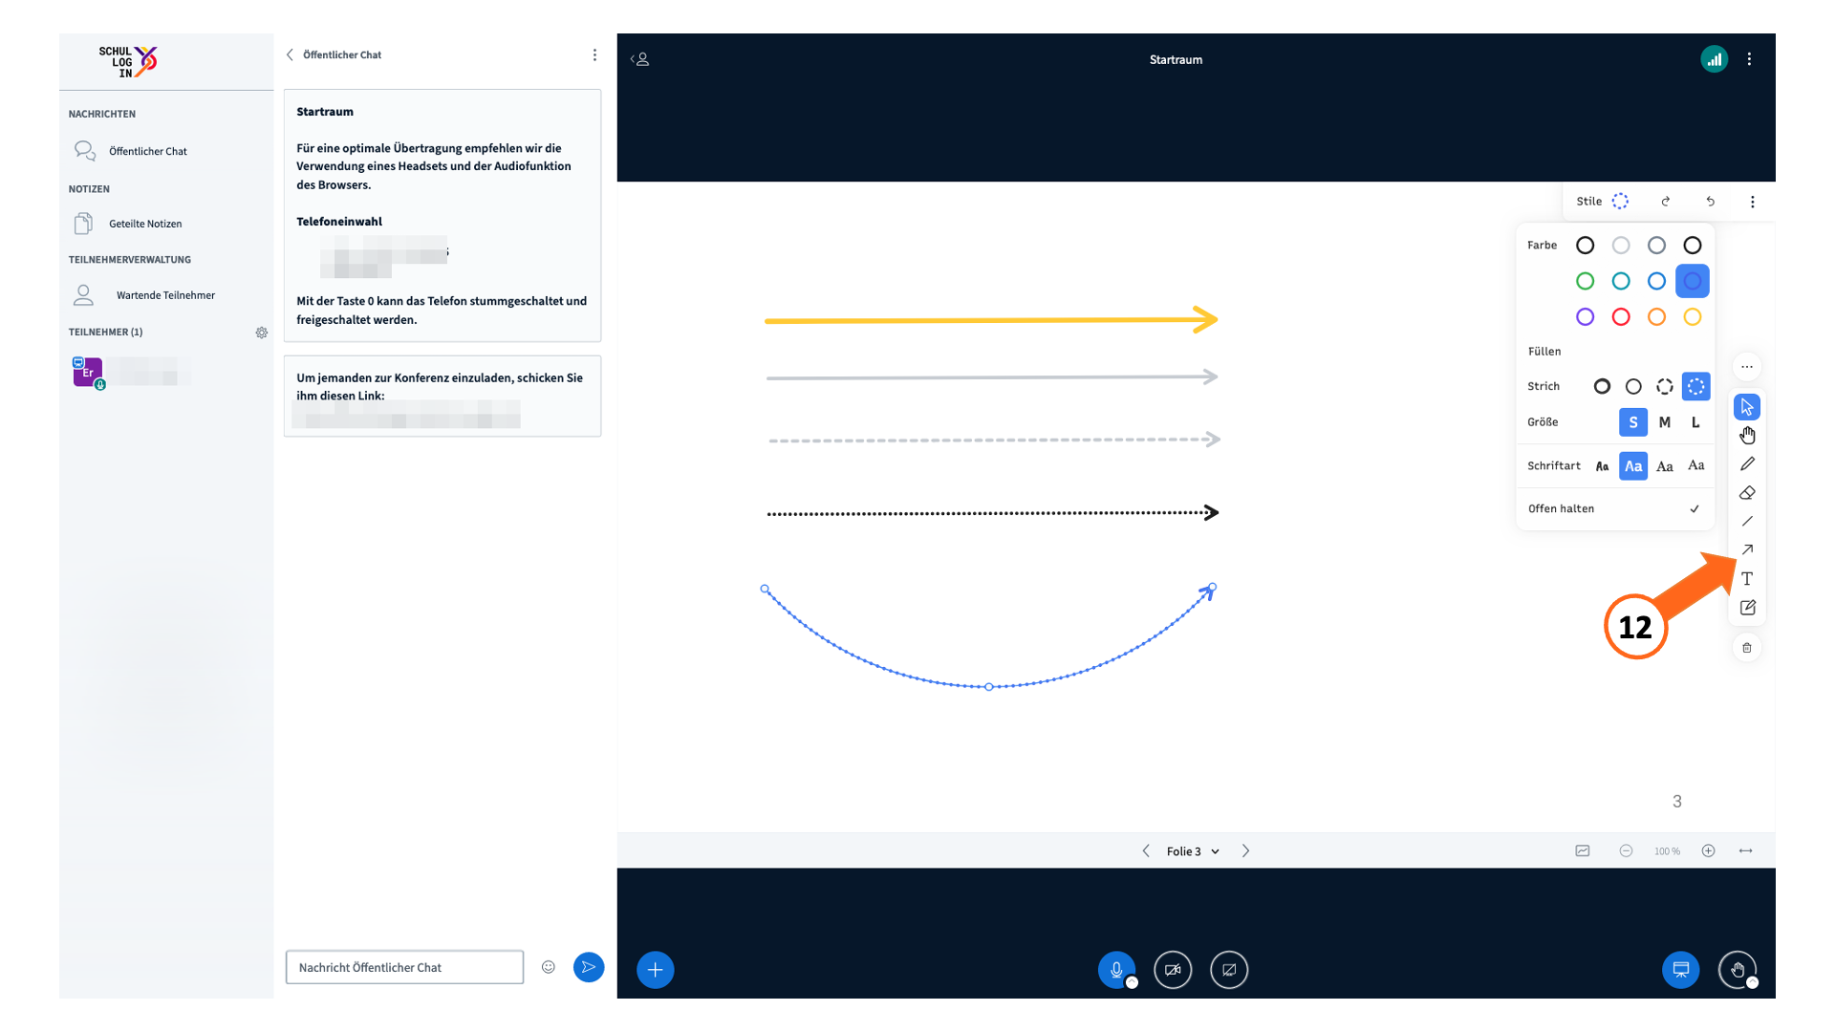Share webcam using camera button
The image size is (1835, 1032).
click(x=1173, y=970)
